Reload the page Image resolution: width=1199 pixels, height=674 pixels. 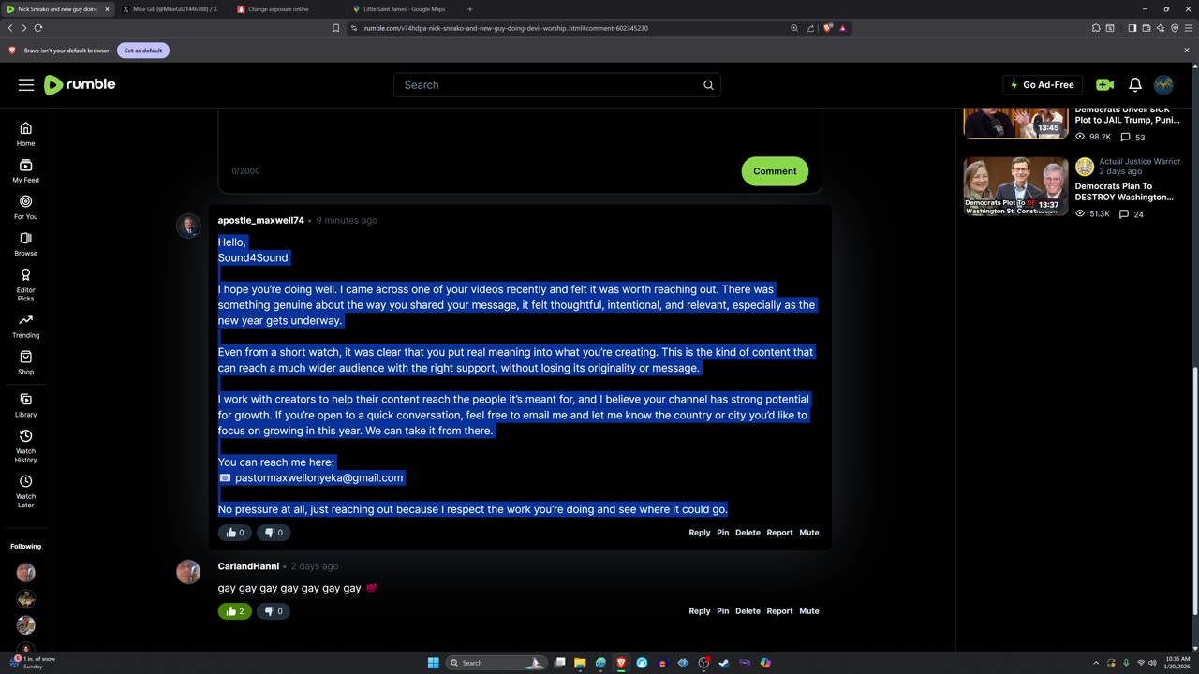pos(38,28)
